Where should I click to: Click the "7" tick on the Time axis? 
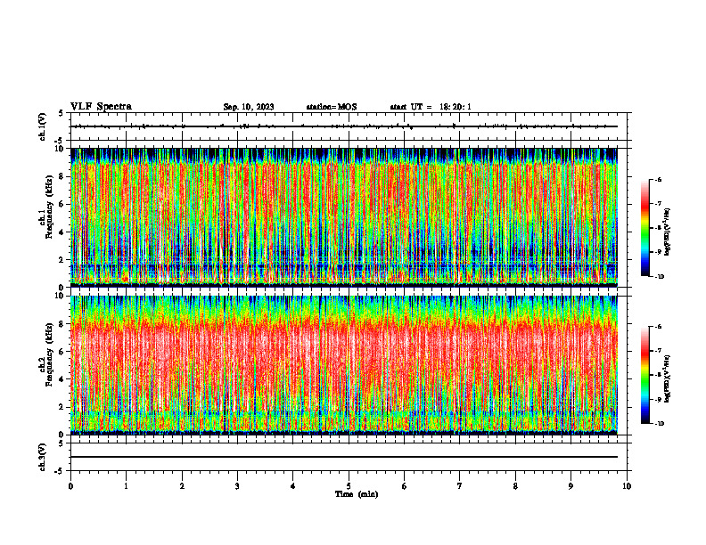[x=460, y=486]
